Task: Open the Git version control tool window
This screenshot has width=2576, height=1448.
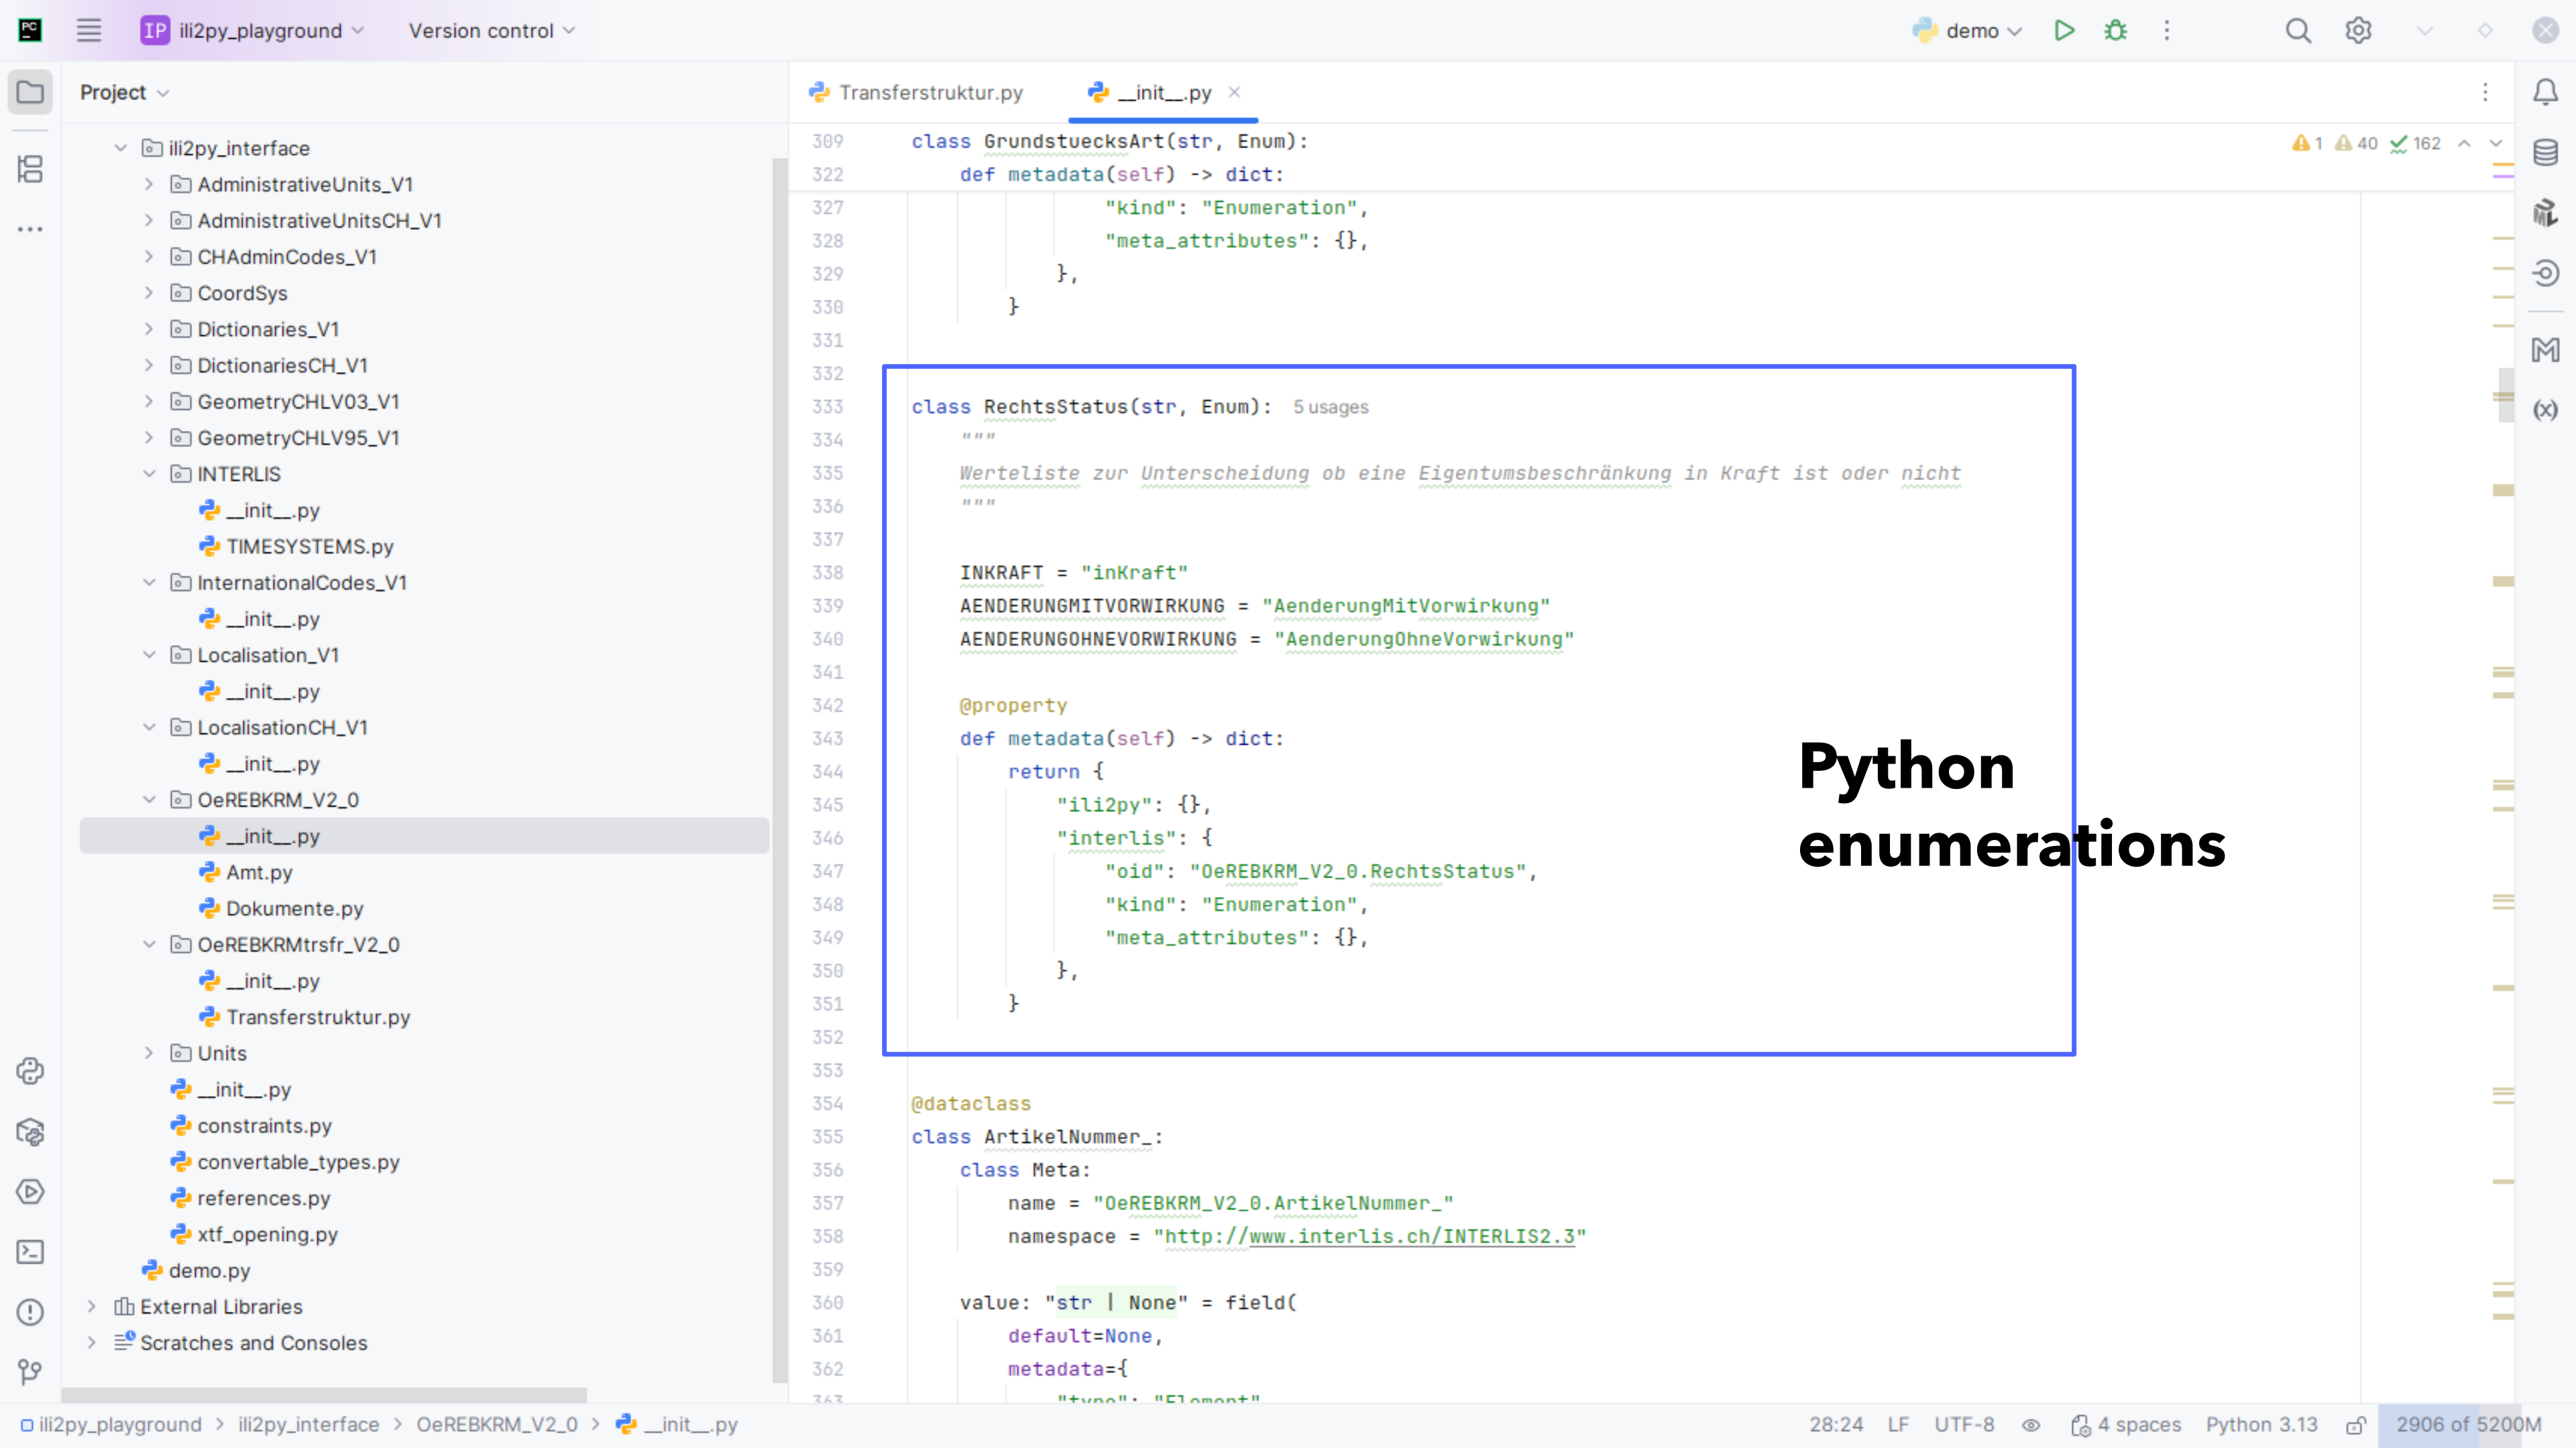Action: coord(30,1371)
